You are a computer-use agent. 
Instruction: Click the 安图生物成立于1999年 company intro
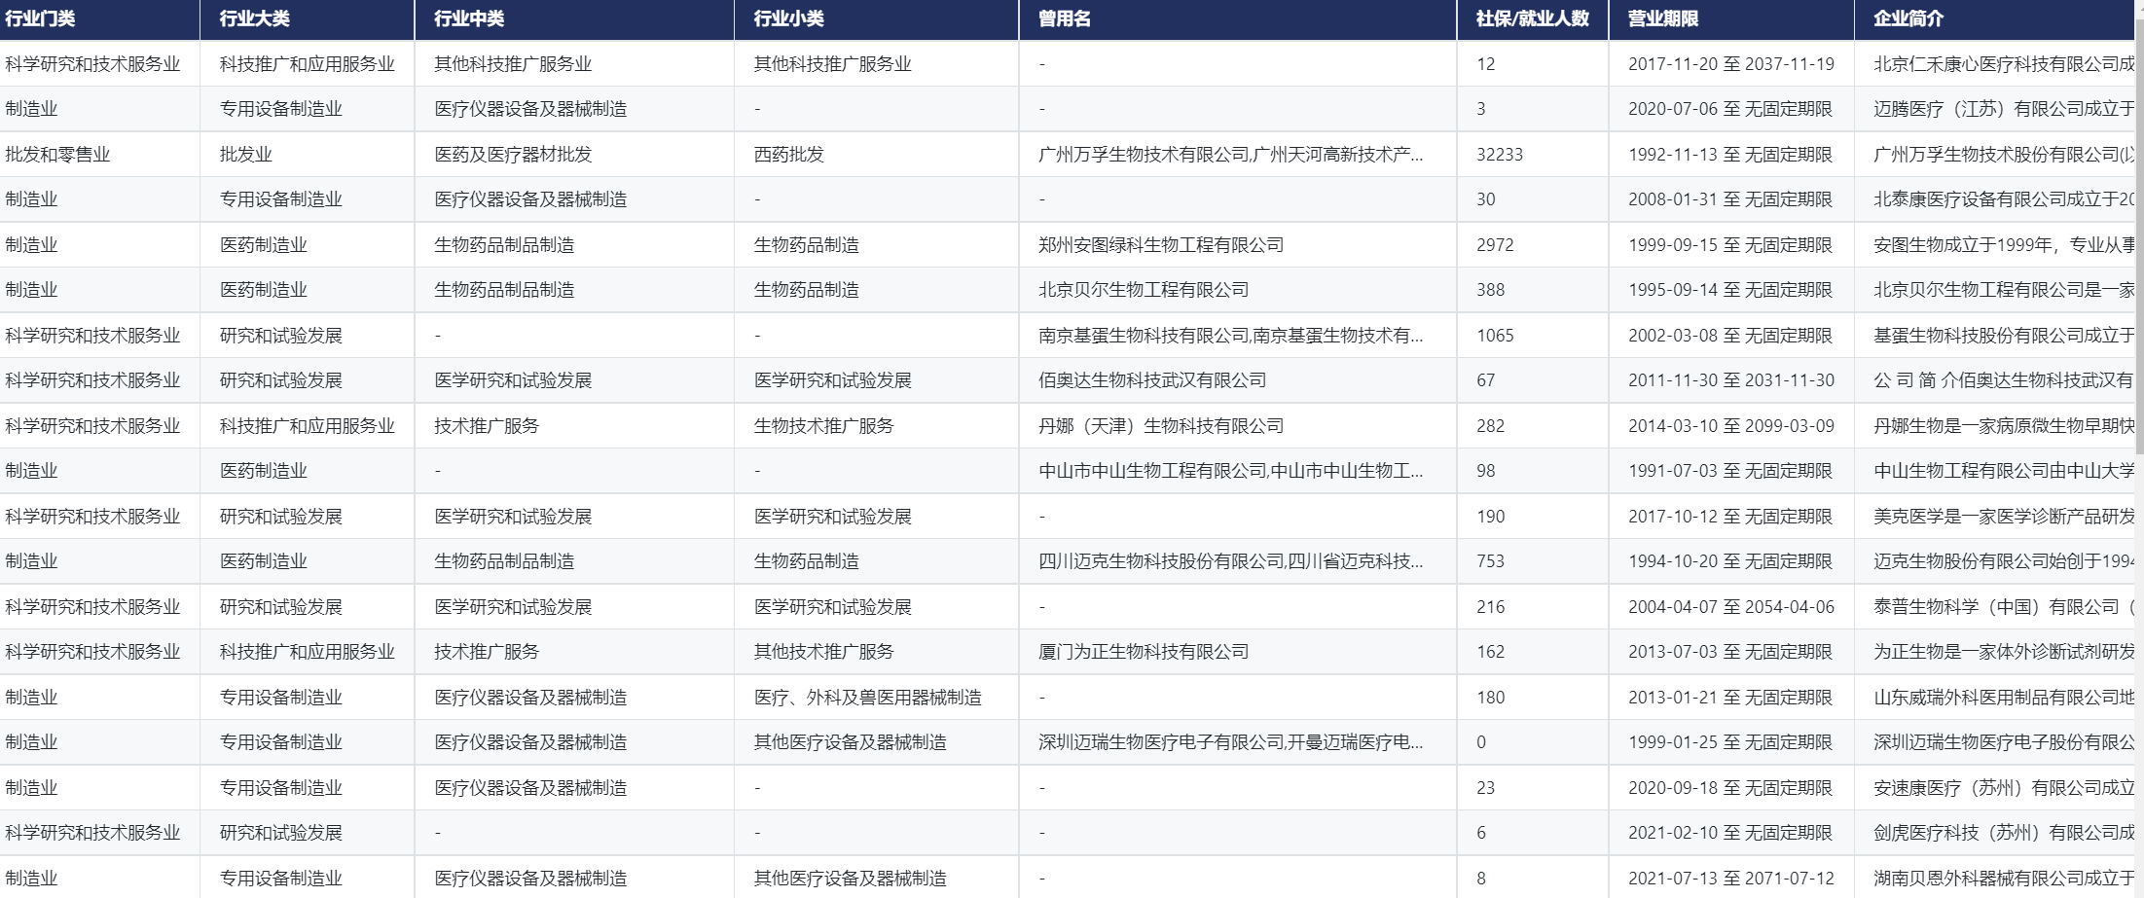[2004, 244]
